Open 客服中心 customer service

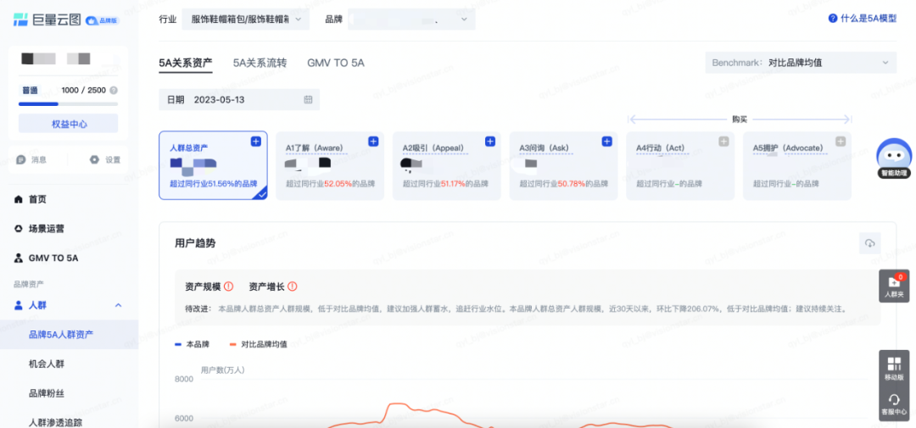894,404
